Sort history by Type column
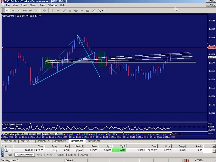This screenshot has width=216, height=162. pos(51,146)
